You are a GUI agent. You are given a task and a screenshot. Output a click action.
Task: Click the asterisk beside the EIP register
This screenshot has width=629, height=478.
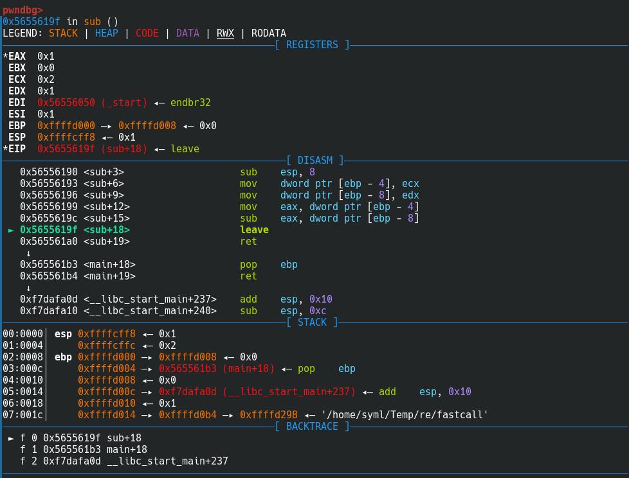(x=5, y=149)
